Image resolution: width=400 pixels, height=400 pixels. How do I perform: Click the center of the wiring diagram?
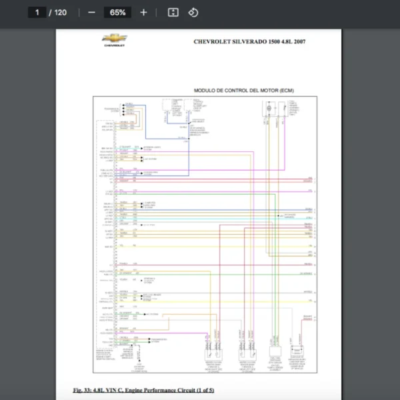205,233
